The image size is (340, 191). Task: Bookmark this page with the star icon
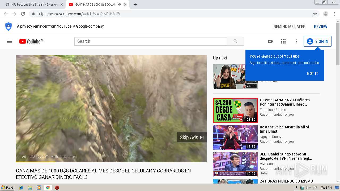(315, 14)
